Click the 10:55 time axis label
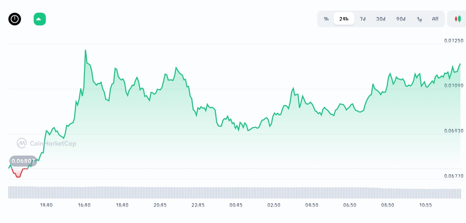 tap(425, 205)
